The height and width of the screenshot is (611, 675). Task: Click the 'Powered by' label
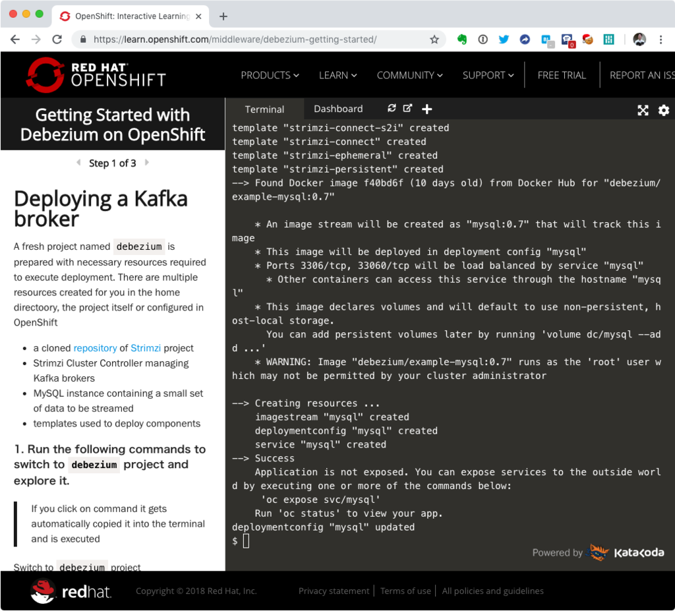[557, 552]
